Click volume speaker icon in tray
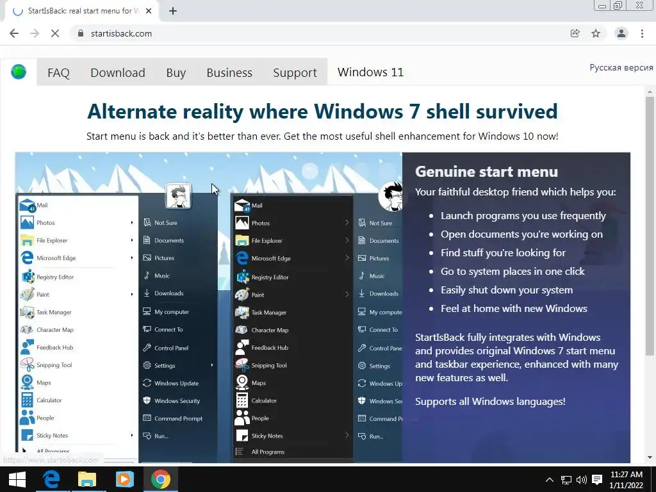The width and height of the screenshot is (656, 492). click(582, 480)
